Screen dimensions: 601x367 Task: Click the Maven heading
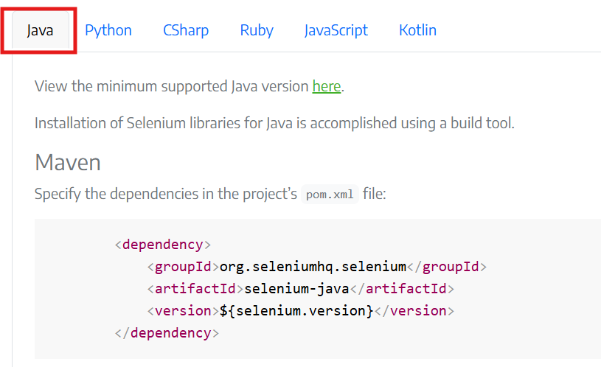(68, 162)
